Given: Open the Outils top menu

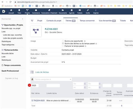Looking at the screenshot, I should point(88,11).
